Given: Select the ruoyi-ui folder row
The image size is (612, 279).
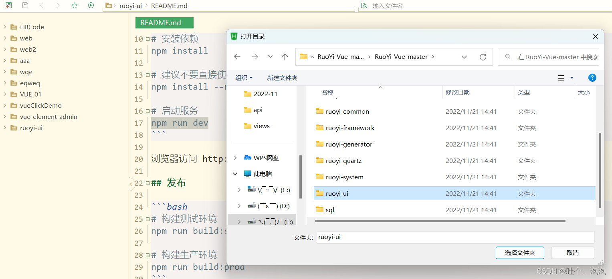Looking at the screenshot, I should click(x=454, y=193).
